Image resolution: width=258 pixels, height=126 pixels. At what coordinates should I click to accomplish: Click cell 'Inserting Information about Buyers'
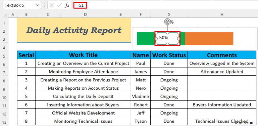click(83, 105)
